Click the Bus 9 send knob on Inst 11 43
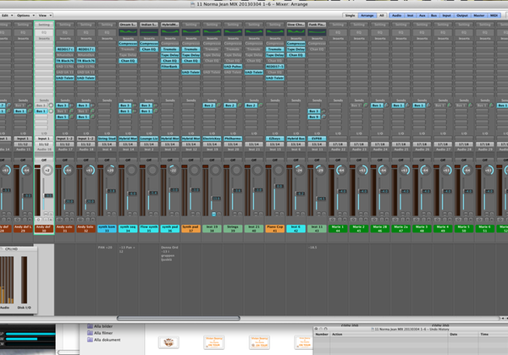This screenshot has height=355, width=508. click(x=323, y=117)
